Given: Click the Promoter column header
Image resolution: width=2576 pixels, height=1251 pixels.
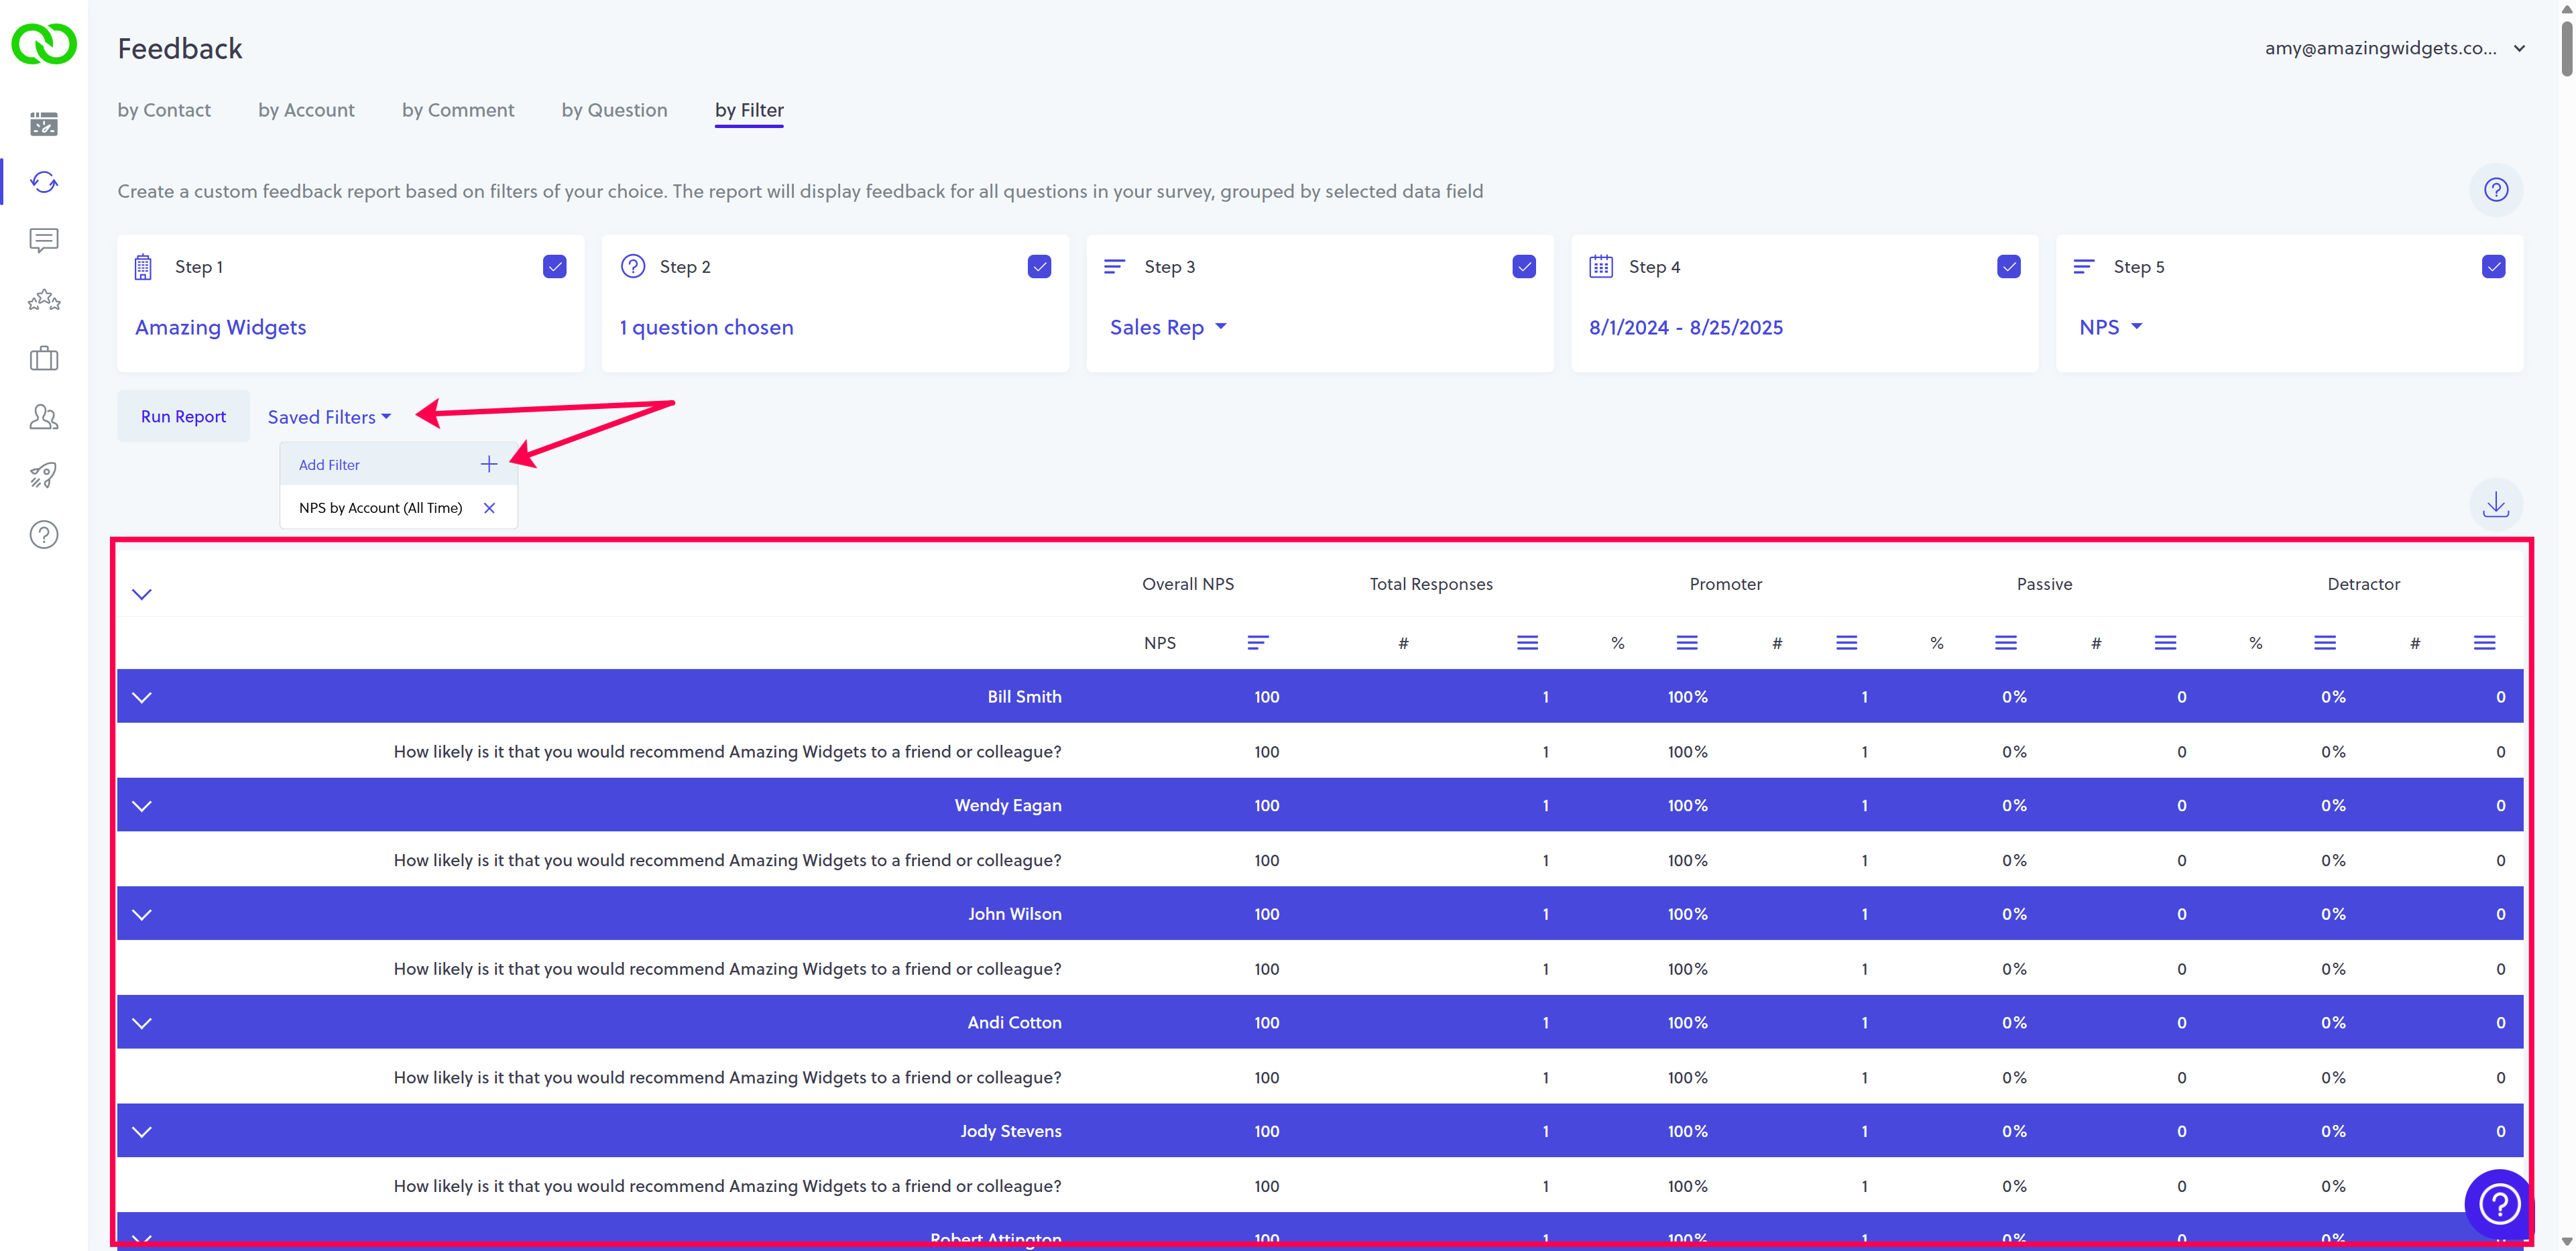Looking at the screenshot, I should 1726,584.
